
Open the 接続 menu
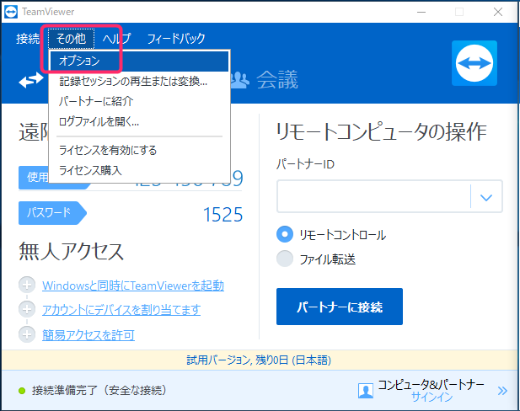pyautogui.click(x=28, y=39)
